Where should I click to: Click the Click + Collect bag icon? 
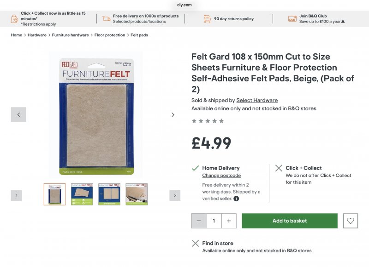click(x=15, y=19)
